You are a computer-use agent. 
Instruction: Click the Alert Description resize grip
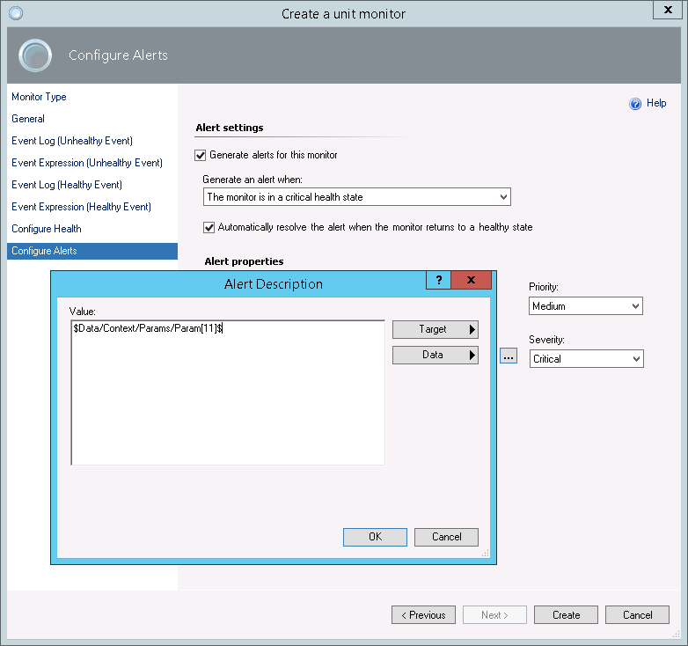tap(486, 554)
